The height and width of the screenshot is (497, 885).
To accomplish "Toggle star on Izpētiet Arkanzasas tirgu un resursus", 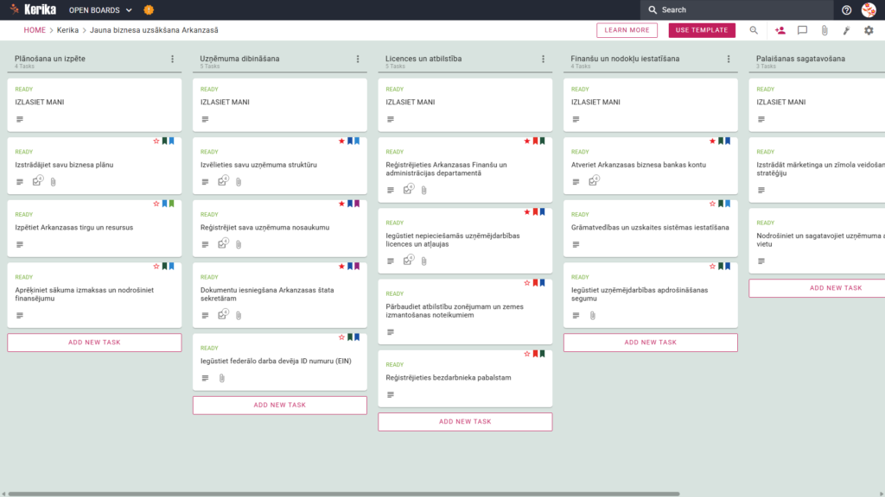I will click(x=156, y=204).
